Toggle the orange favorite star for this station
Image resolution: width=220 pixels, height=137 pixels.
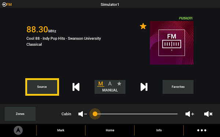pos(143,26)
